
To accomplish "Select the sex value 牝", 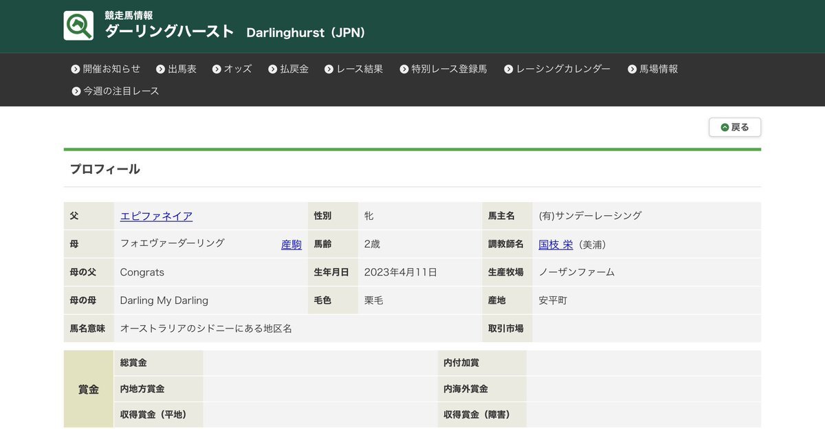I will [369, 216].
